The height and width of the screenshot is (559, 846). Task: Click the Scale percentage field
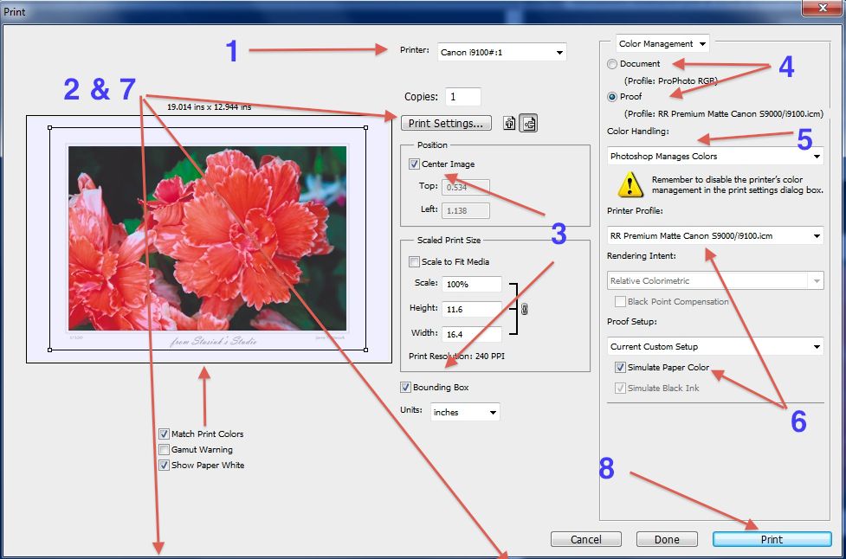coord(472,284)
